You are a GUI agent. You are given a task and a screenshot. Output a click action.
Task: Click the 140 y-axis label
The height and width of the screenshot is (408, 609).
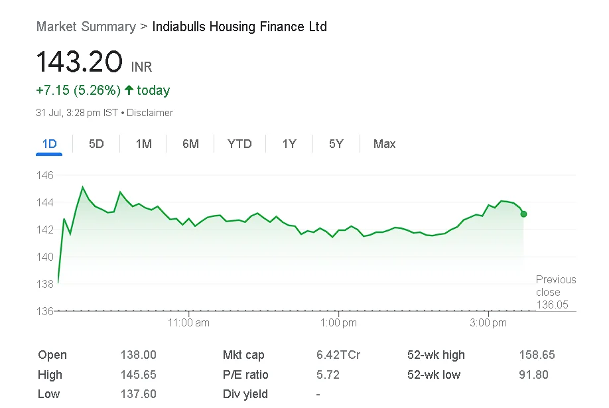click(45, 257)
